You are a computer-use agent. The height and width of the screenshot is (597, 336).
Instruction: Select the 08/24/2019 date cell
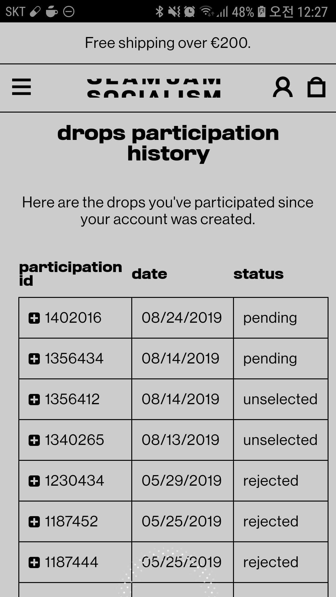tap(182, 318)
